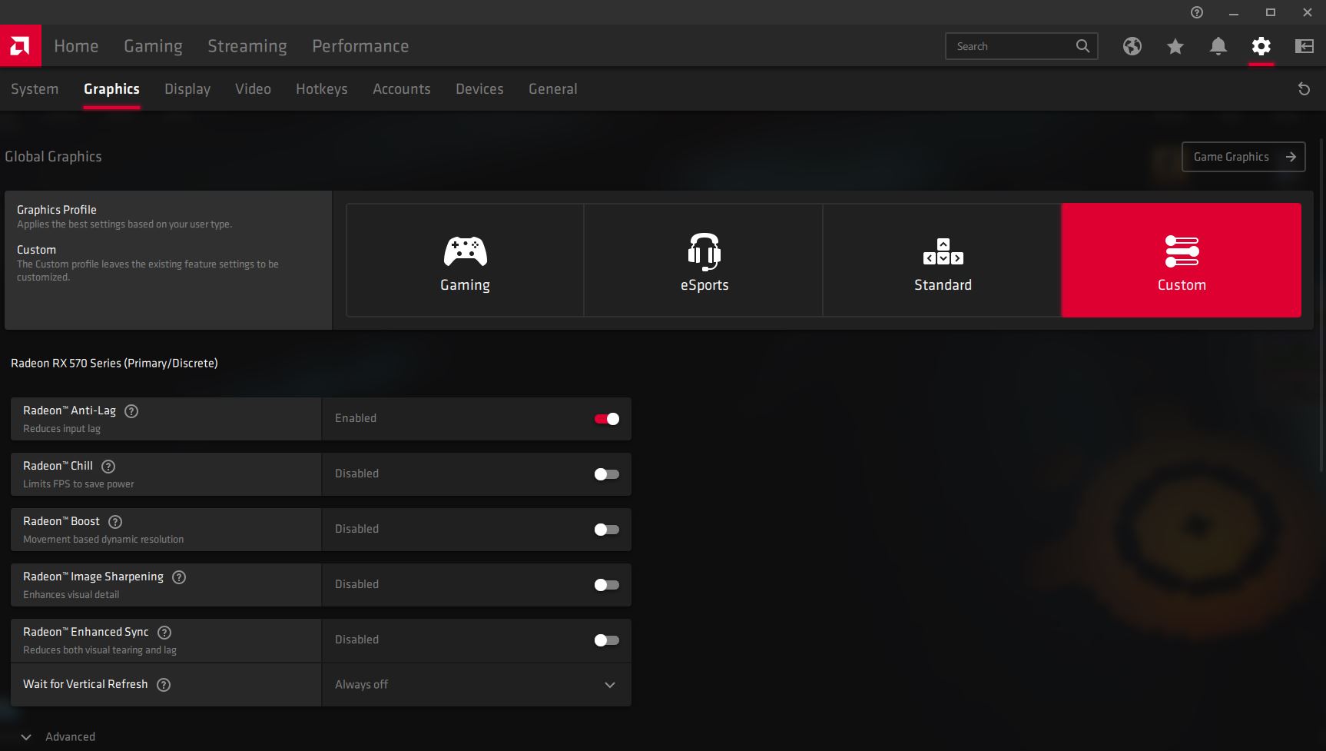Minimize the Radeon Software window
Screen dimensions: 1326x751
[1234, 12]
